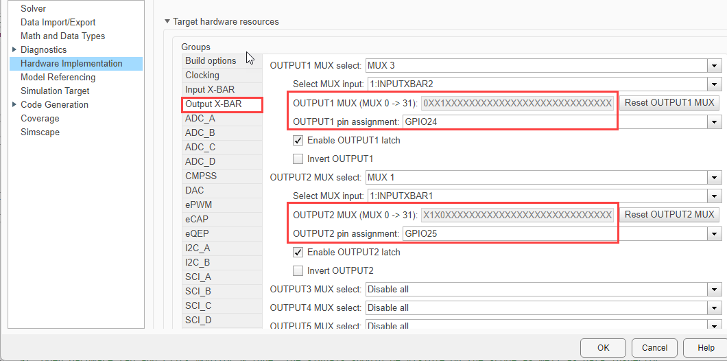Select Code Generation category
The width and height of the screenshot is (727, 361).
[x=54, y=104]
